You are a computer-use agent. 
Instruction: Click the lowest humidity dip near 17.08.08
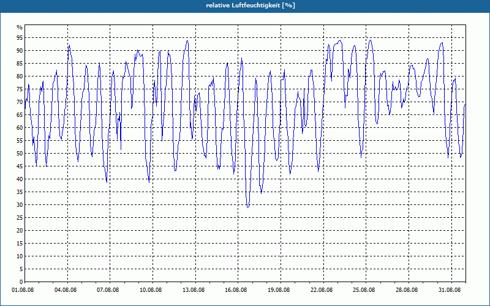tap(248, 207)
